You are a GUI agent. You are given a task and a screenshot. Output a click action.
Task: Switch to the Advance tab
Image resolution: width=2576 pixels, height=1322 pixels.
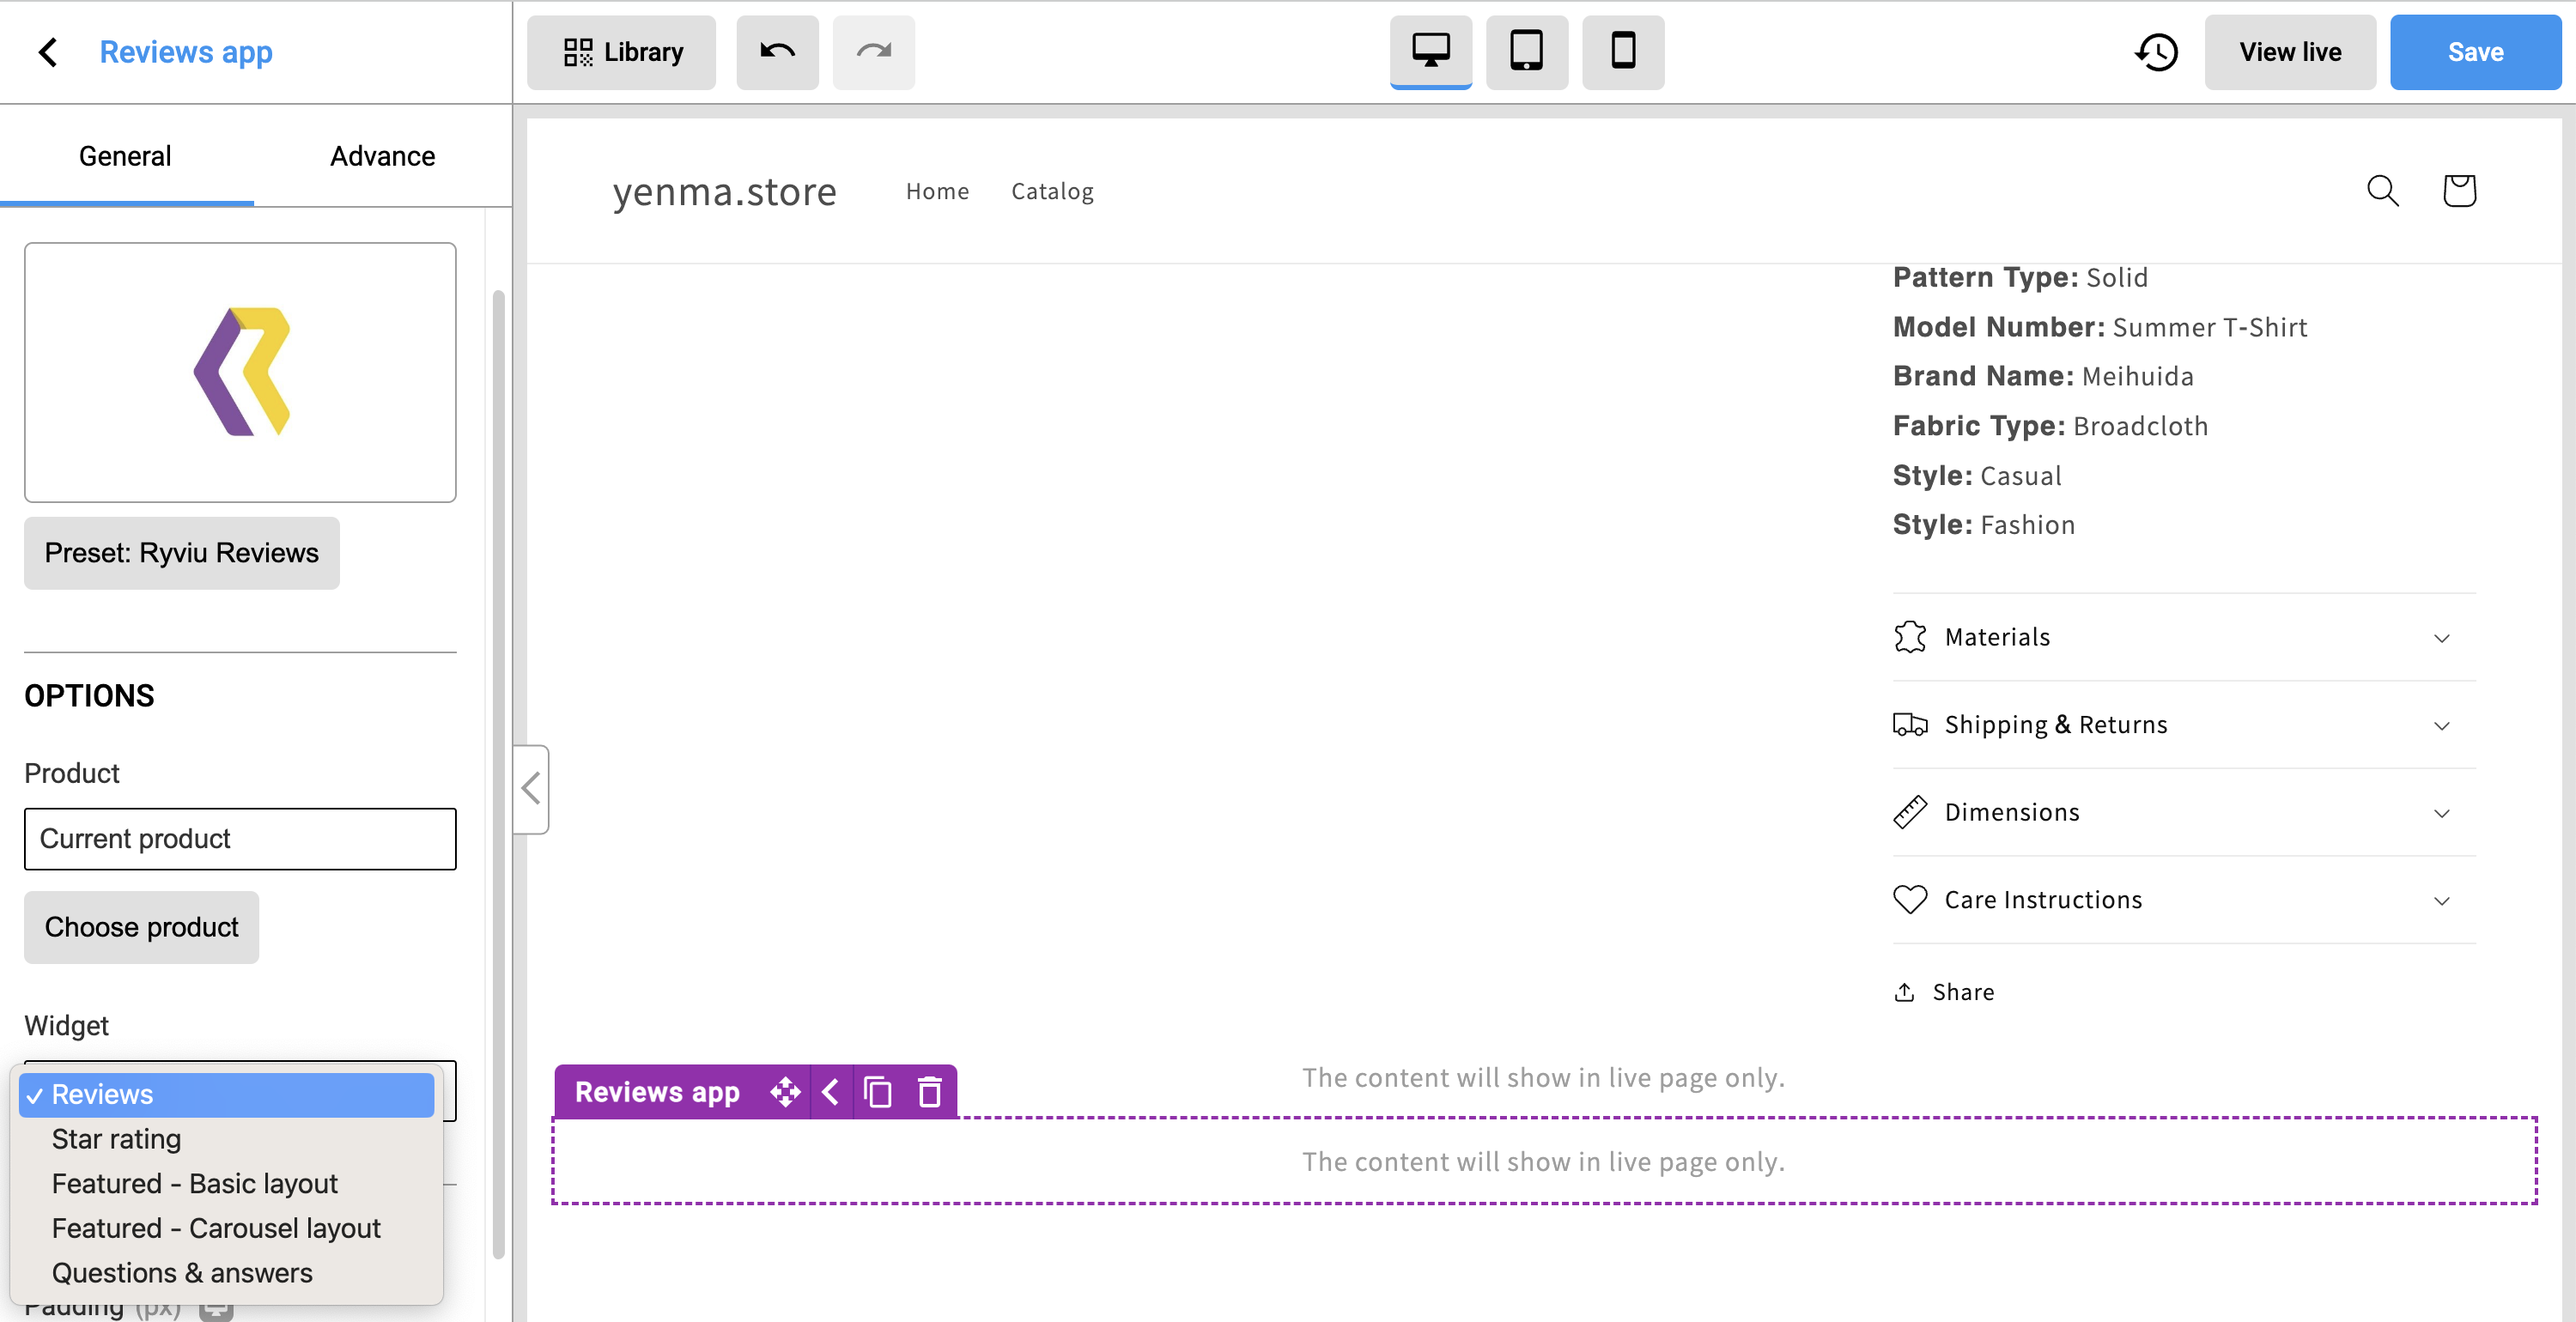click(383, 156)
